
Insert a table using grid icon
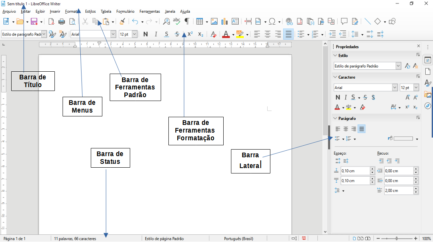coord(199,22)
